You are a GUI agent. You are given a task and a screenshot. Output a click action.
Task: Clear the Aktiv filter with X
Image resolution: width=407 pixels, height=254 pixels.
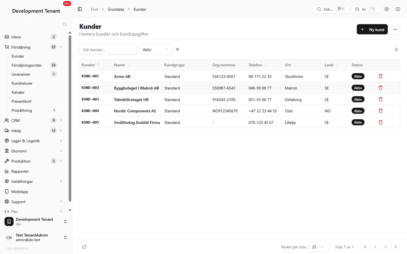(x=177, y=49)
